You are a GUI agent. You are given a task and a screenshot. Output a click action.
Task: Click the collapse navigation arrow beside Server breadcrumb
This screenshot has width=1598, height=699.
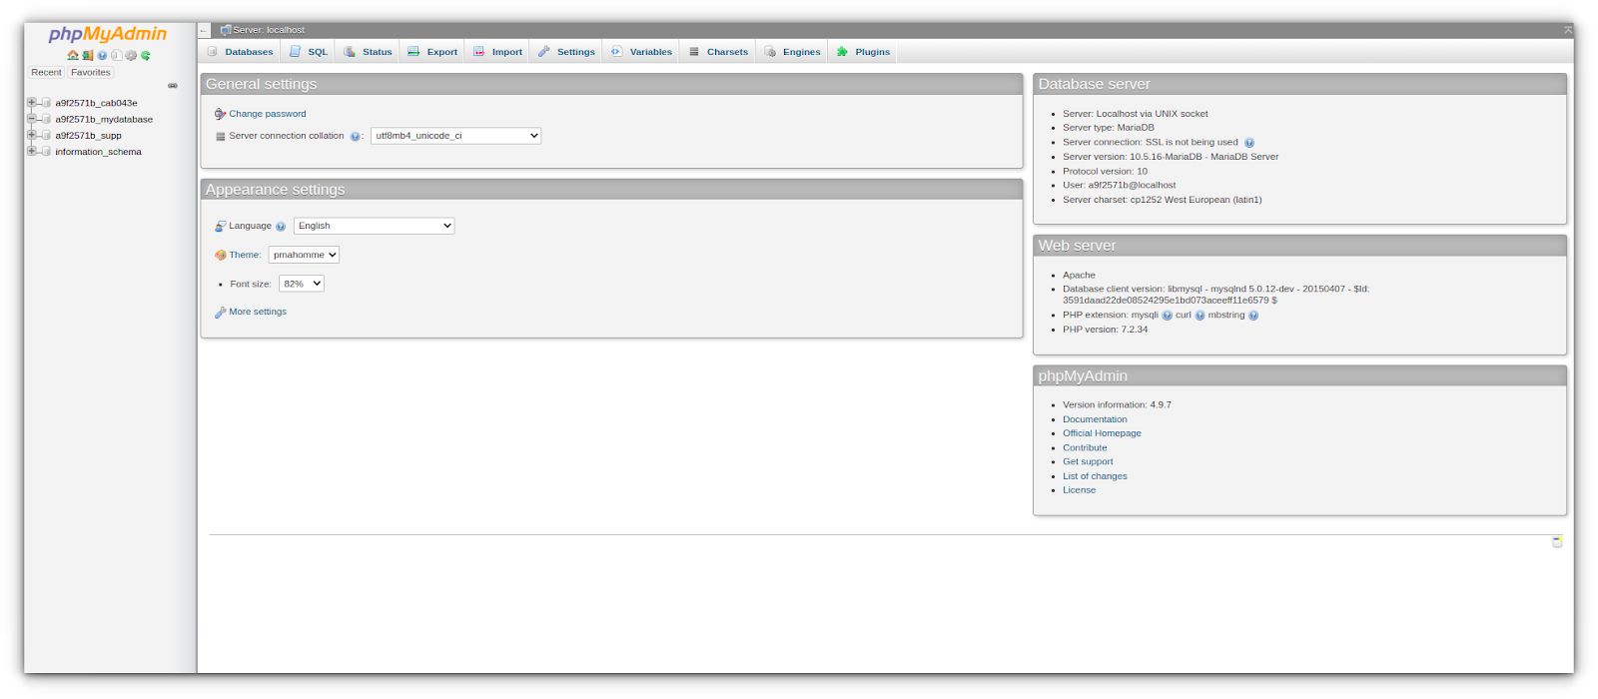204,30
